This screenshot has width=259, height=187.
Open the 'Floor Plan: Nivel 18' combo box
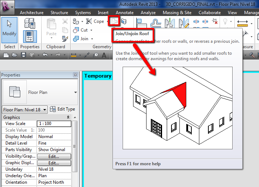[x=25, y=110]
